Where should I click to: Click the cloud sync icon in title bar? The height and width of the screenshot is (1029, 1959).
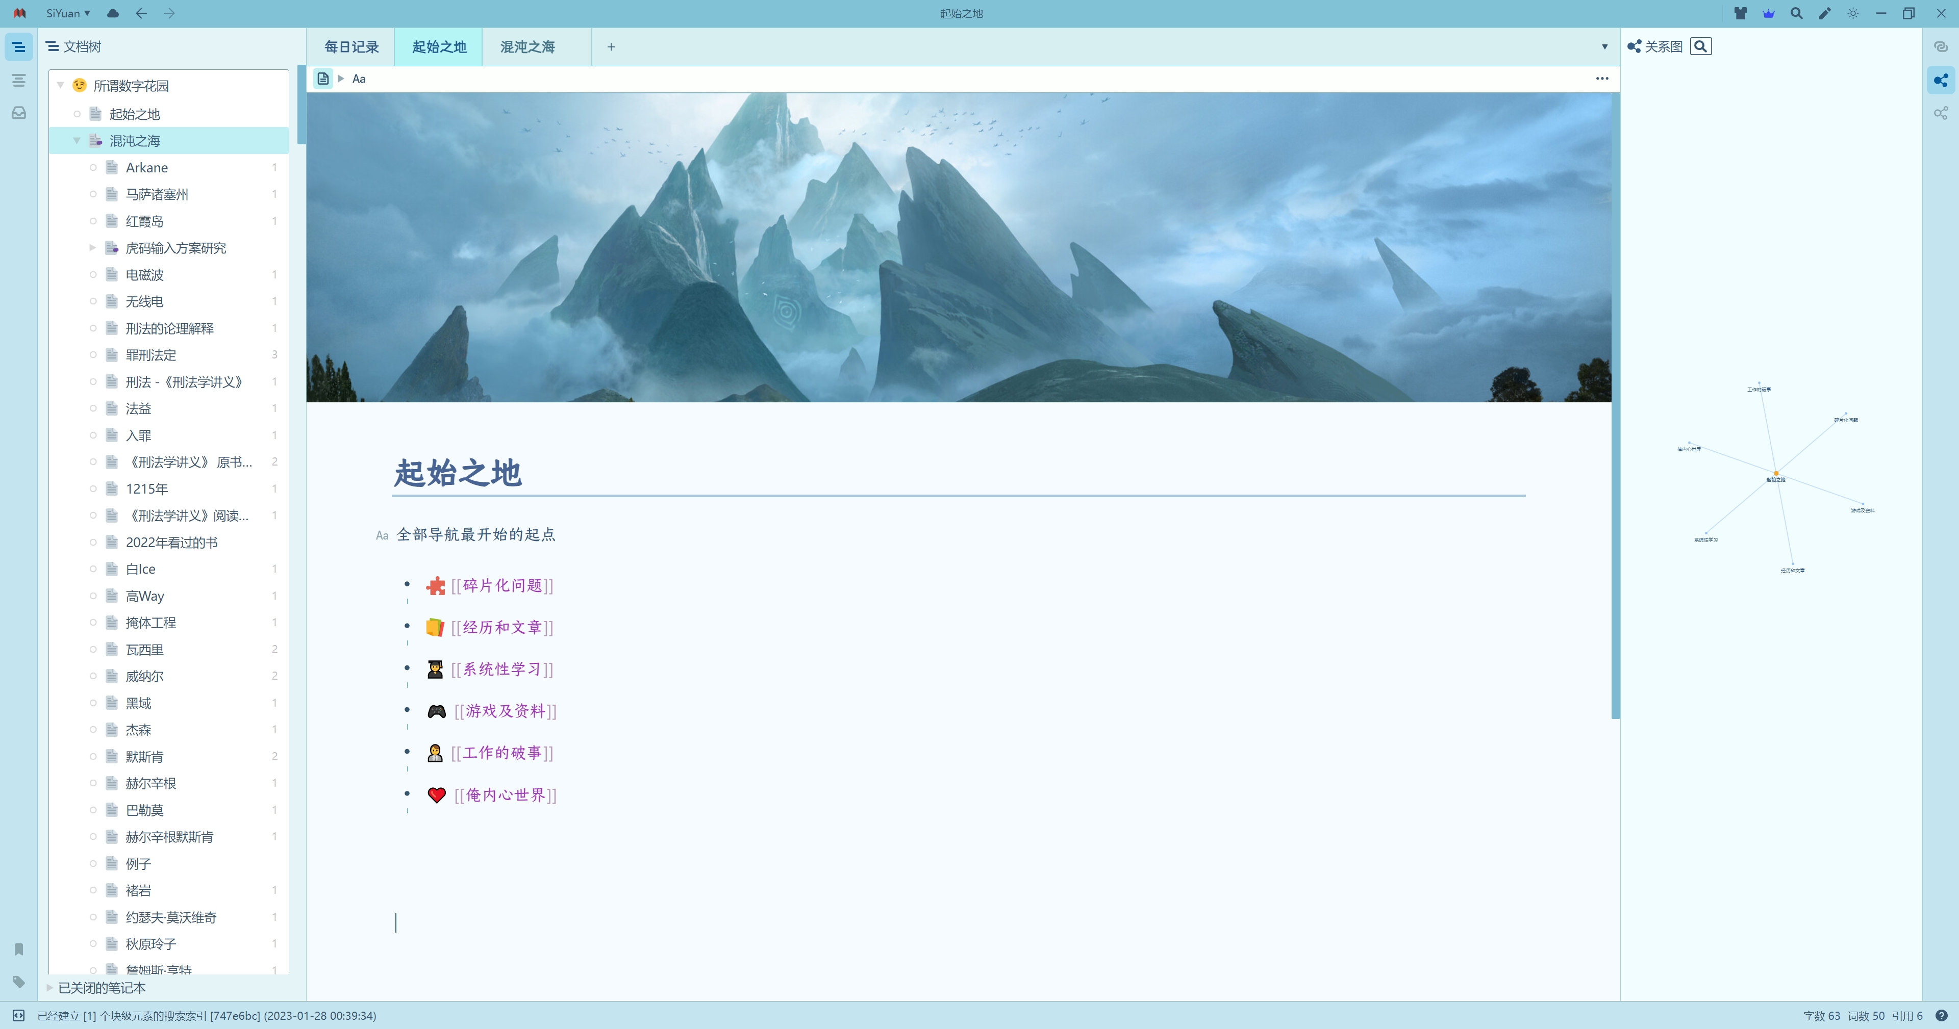point(113,13)
